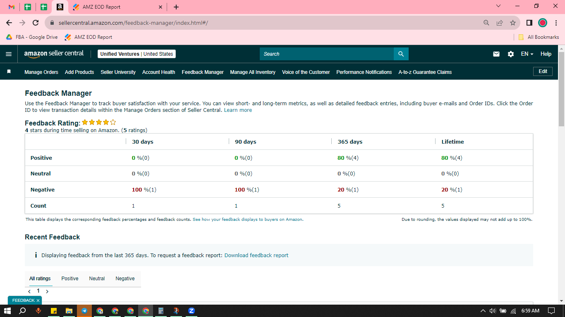Open the Seller Central hamburger menu
This screenshot has height=317, width=565.
9,54
